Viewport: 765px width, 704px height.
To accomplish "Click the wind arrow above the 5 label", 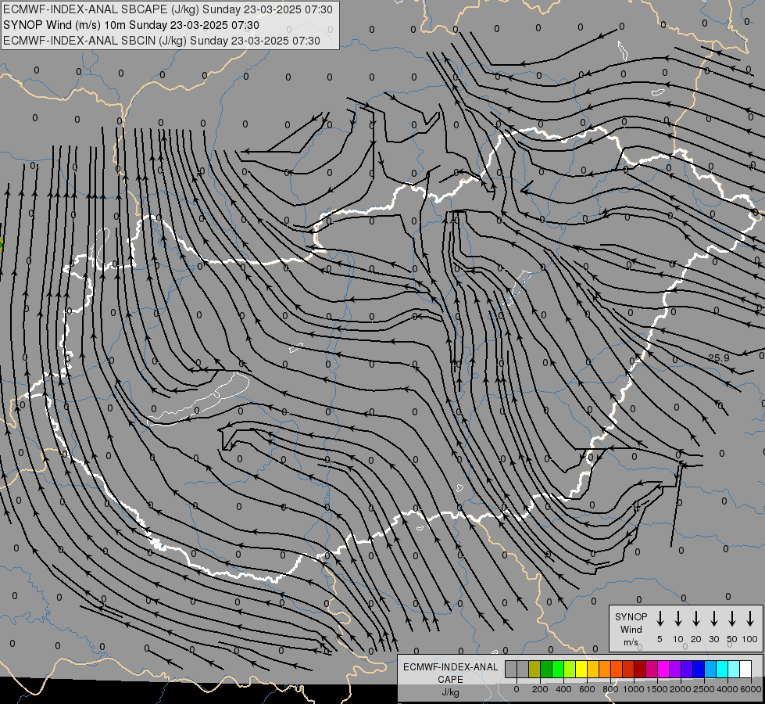I will 660,619.
